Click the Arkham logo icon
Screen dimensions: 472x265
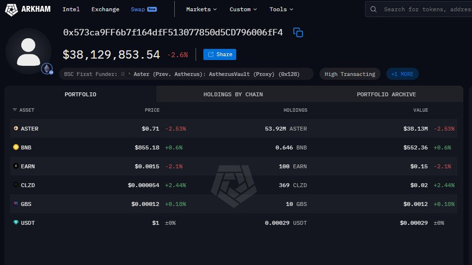click(x=11, y=9)
